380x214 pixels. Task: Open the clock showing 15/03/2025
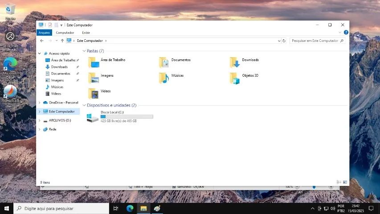pyautogui.click(x=356, y=208)
